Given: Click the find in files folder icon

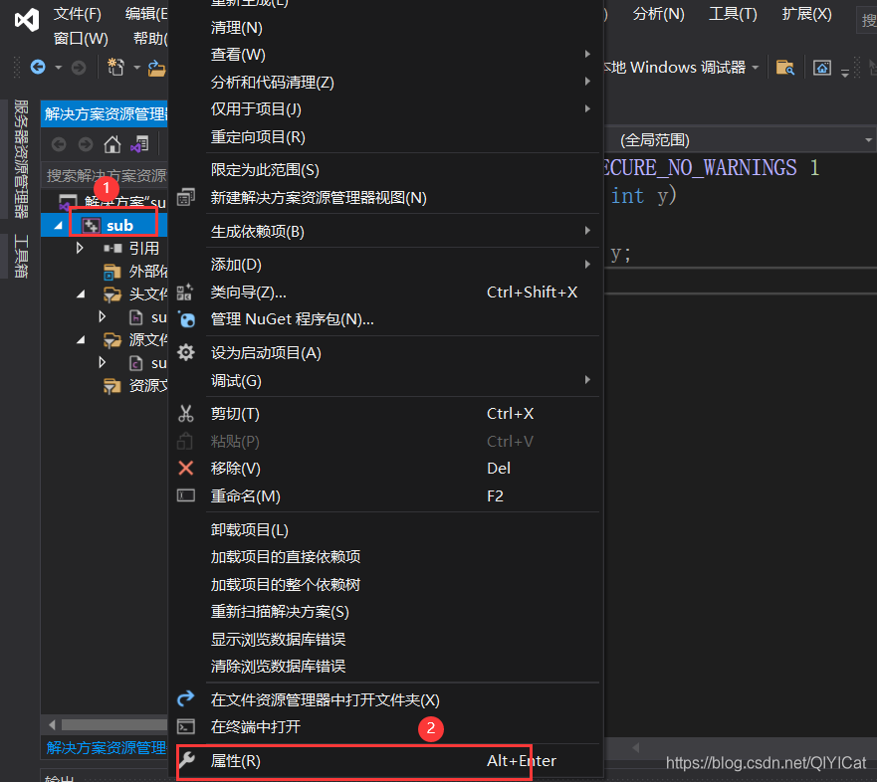Looking at the screenshot, I should [784, 68].
